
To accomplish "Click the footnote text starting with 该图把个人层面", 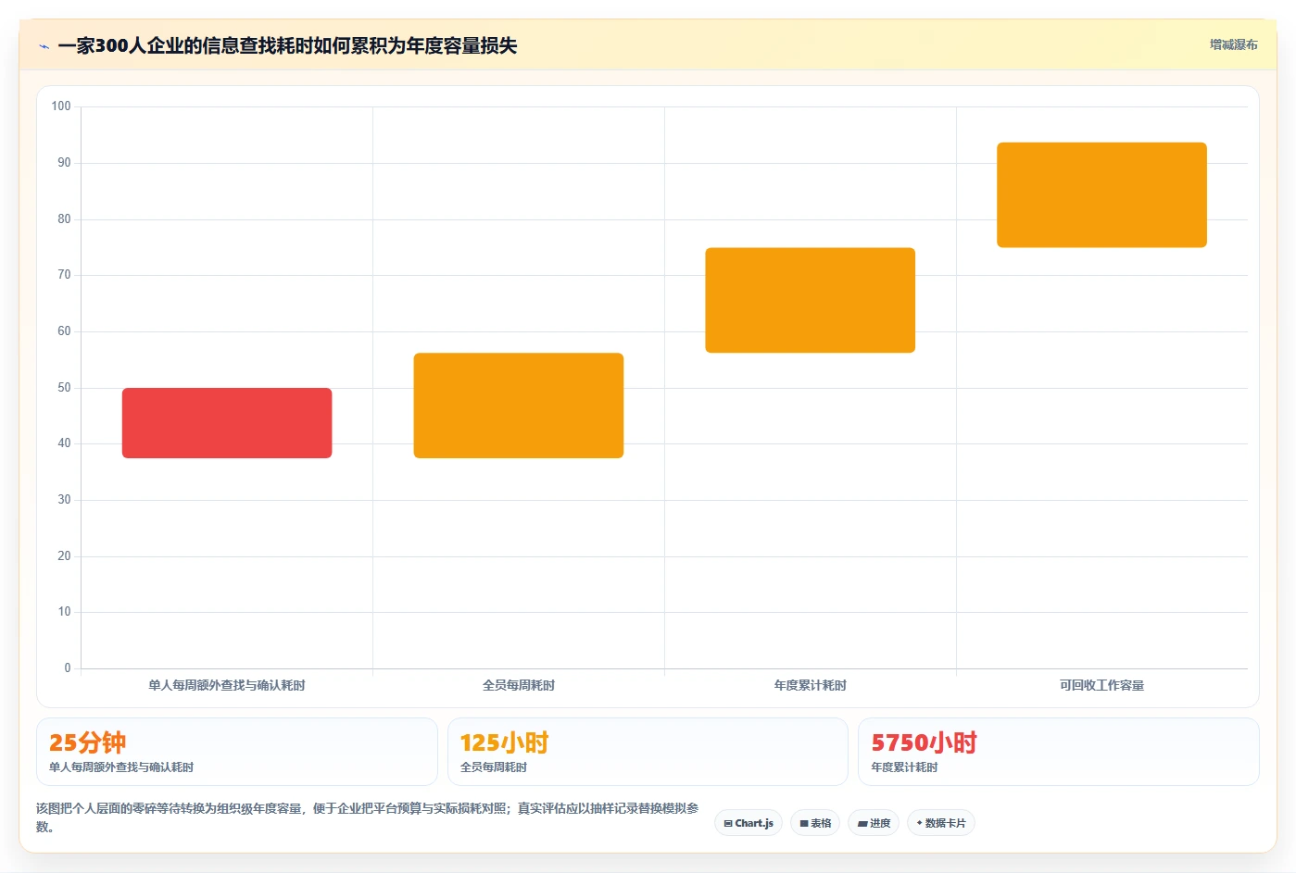I will coord(368,817).
